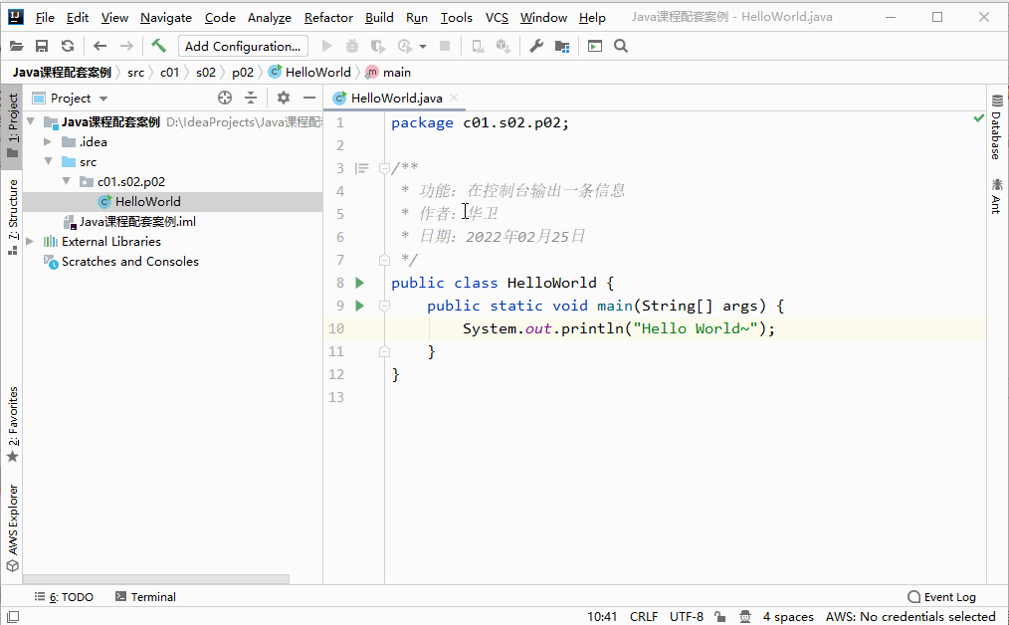Viewport: 1009px width, 625px height.
Task: Open Settings via the wrench icon
Action: pyautogui.click(x=536, y=46)
